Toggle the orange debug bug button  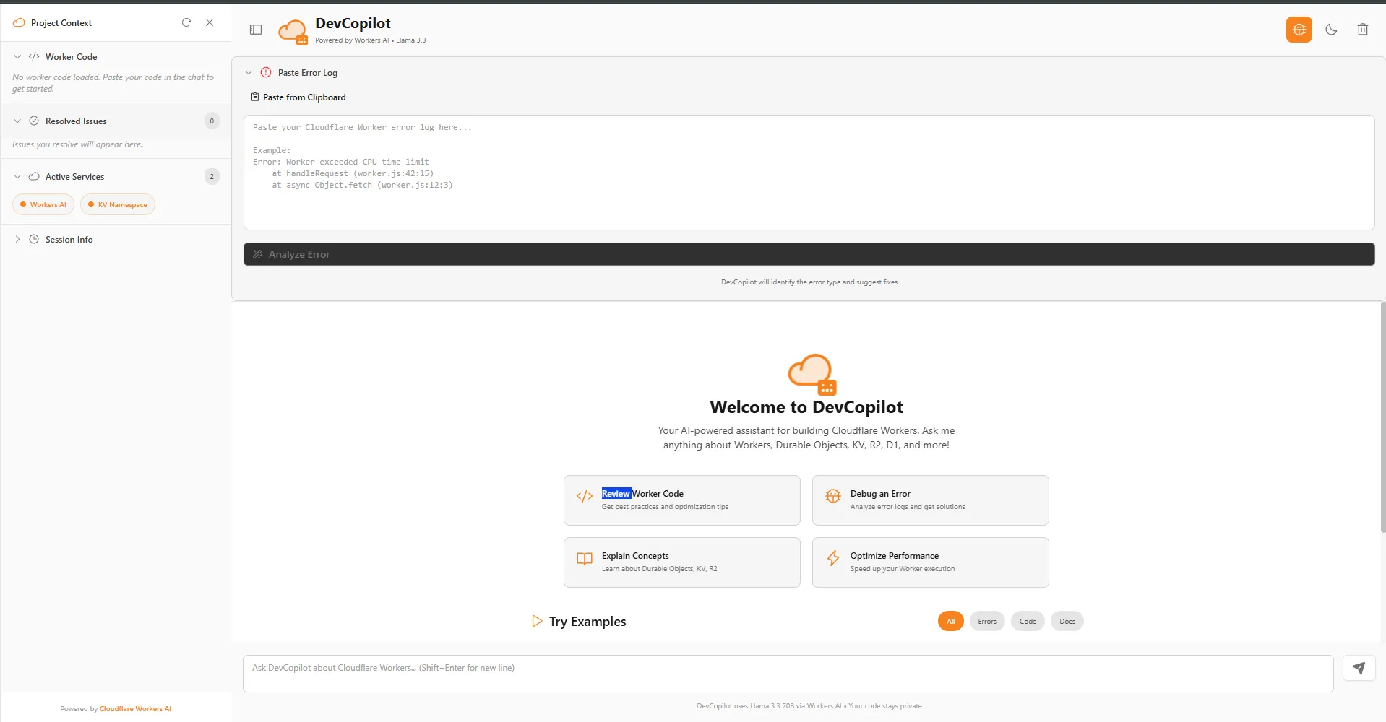[x=1299, y=30]
